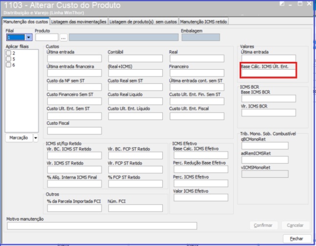The image size is (316, 246).
Task: Click the Produto code input field
Action: [x=47, y=38]
